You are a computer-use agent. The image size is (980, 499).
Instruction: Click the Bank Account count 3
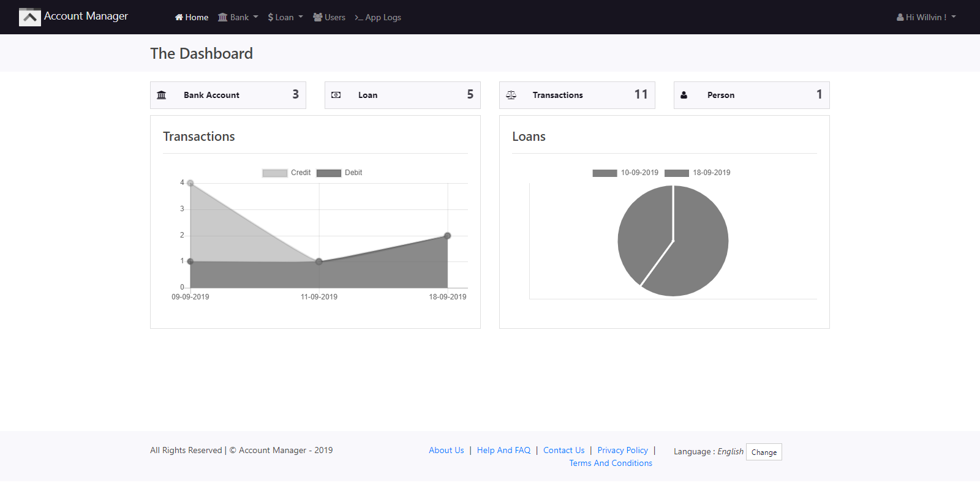tap(295, 94)
